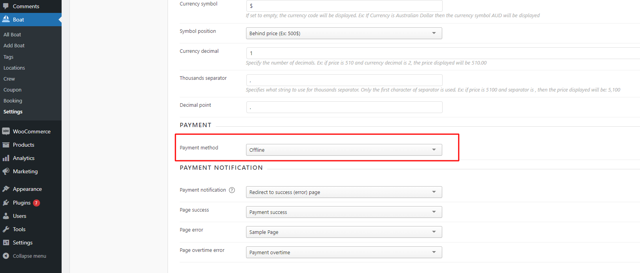Click the Boat menu icon
Viewport: 640px width, 273px height.
(x=6, y=20)
